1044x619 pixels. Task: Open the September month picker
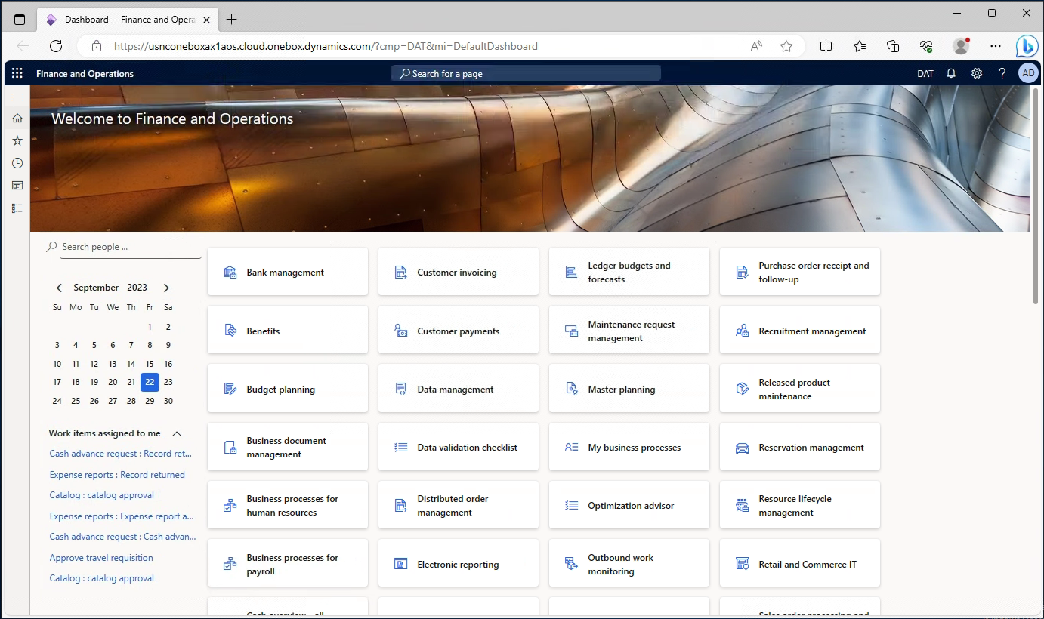pos(96,288)
